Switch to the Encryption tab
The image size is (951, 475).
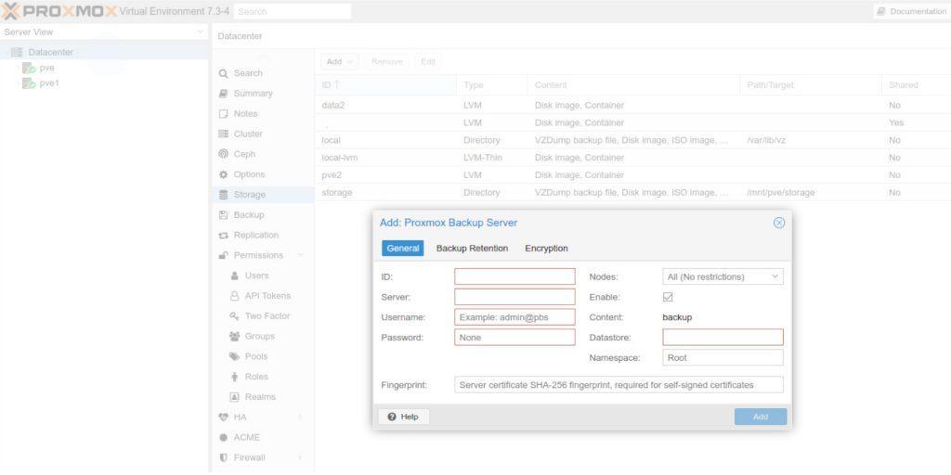546,249
